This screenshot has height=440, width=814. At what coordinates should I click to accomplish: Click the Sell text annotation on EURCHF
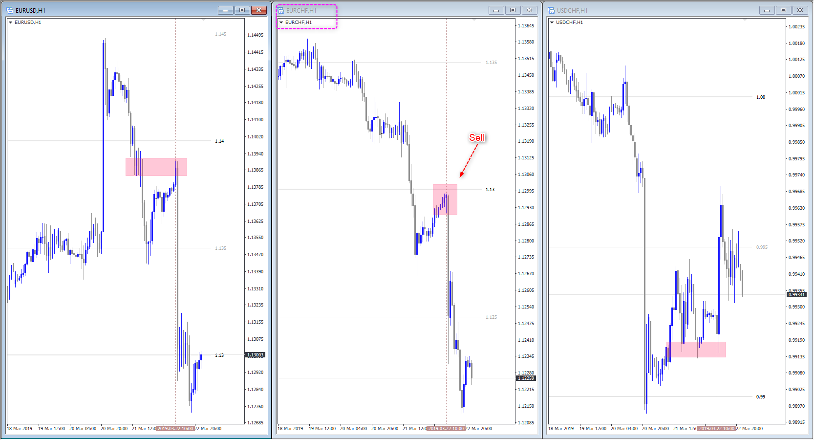476,138
